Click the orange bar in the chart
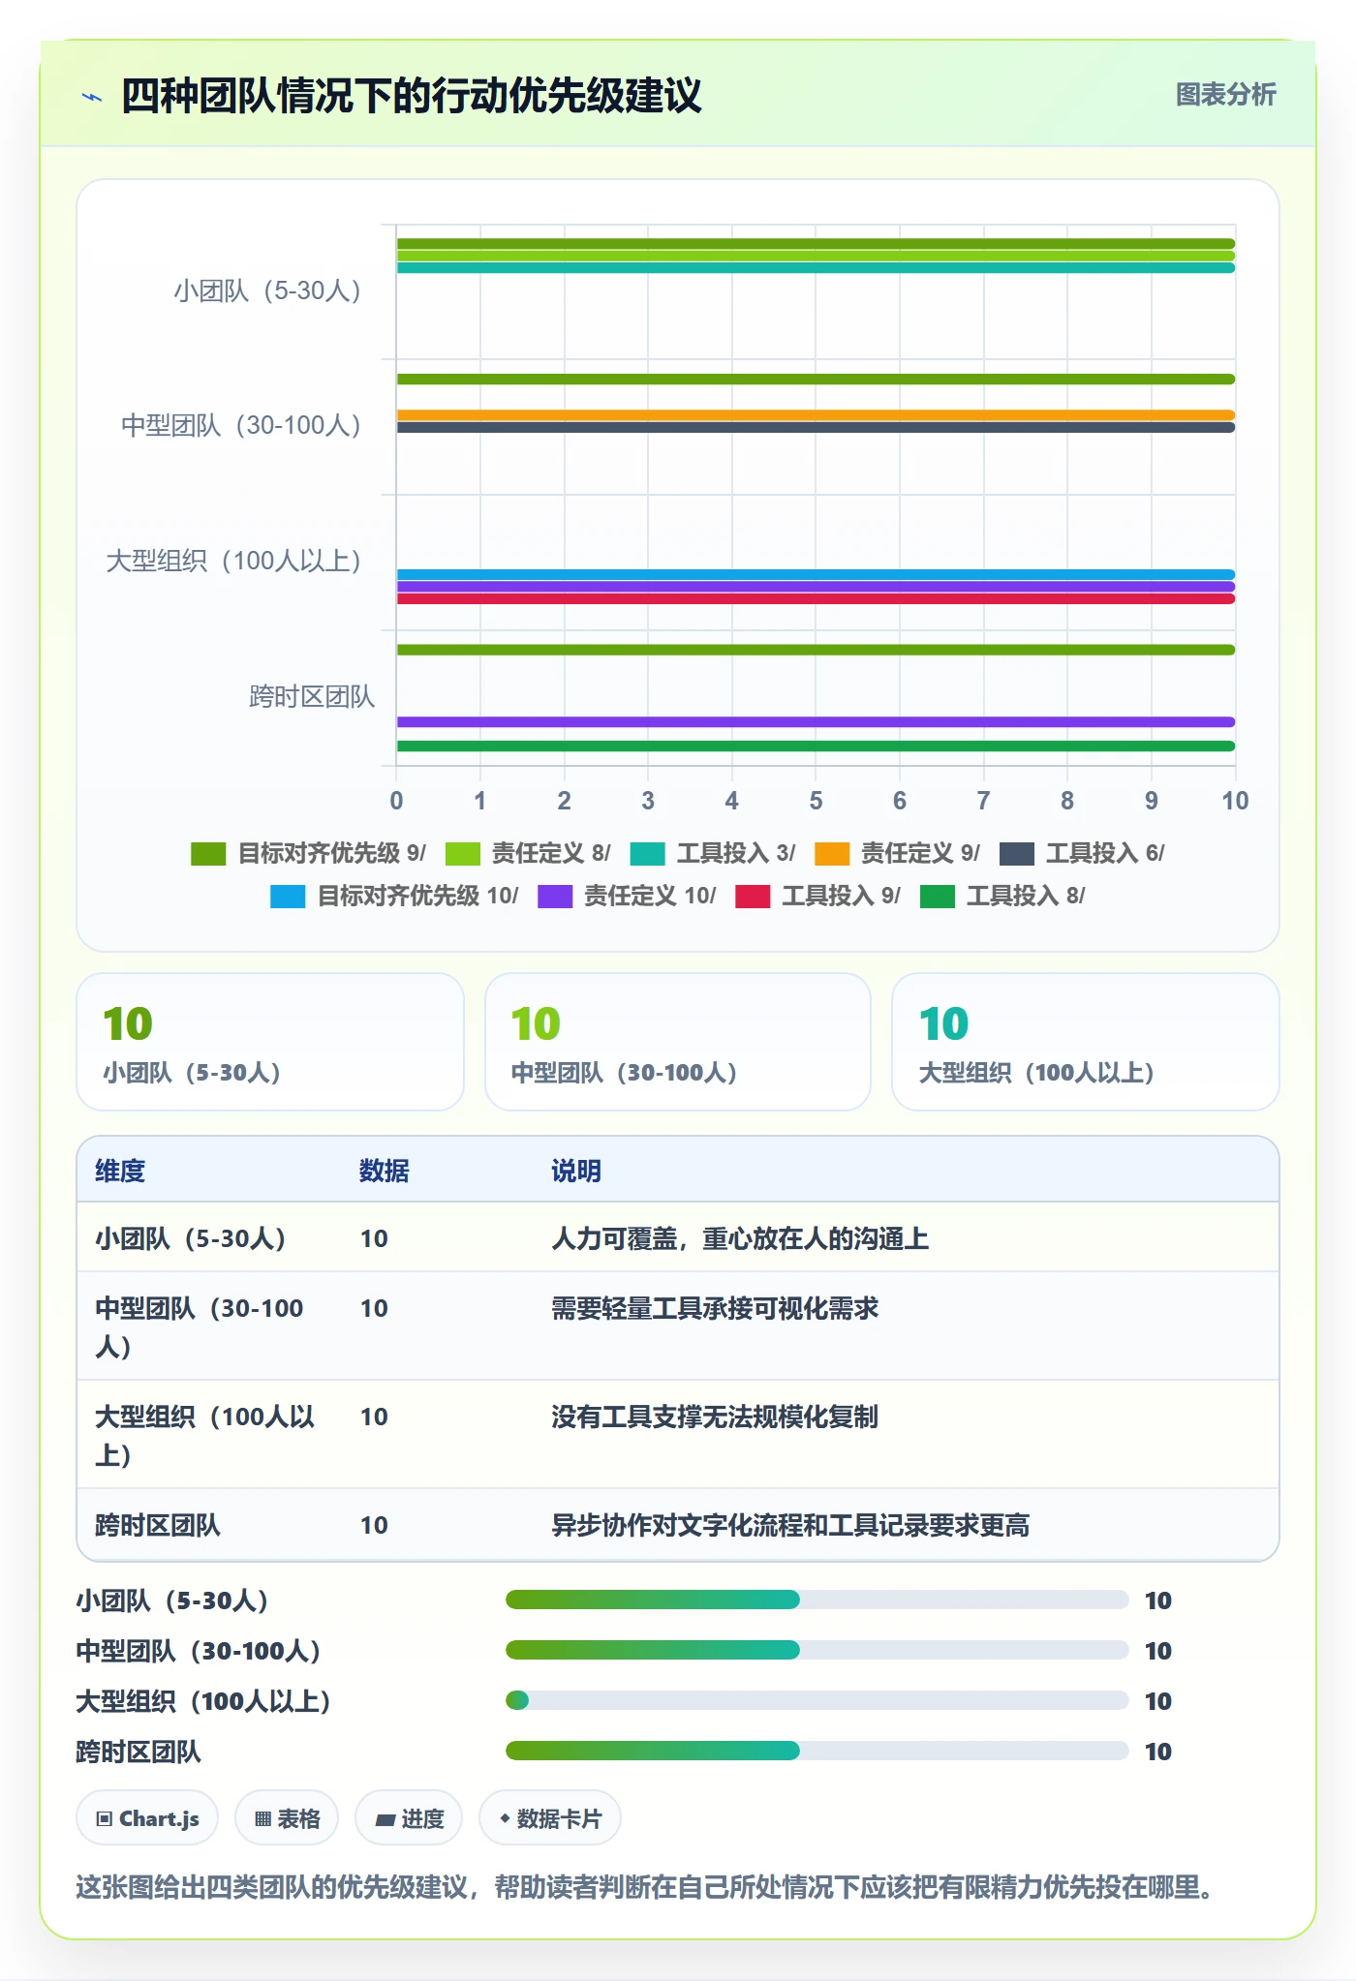The image size is (1356, 1981). 816,415
